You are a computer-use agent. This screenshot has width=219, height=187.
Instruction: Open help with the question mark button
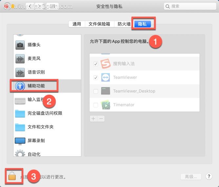pos(209,177)
